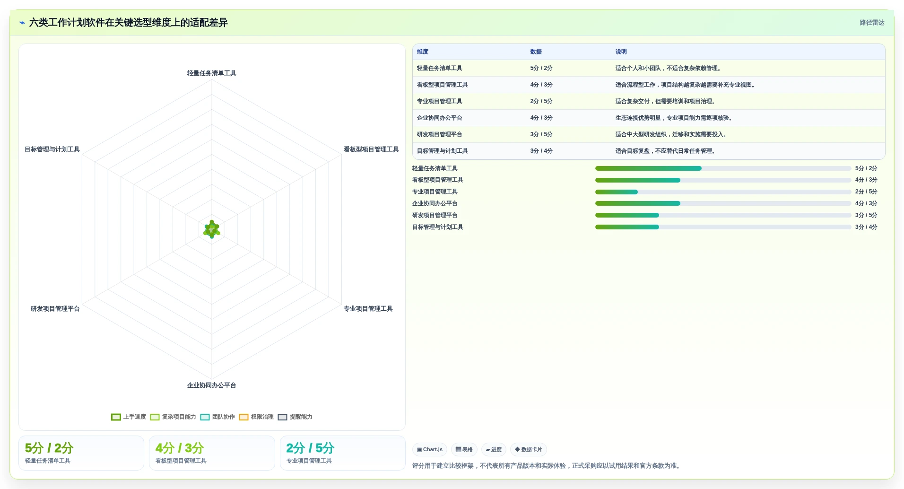The image size is (904, 489).
Task: Open the 2分 / 5分 专业项目管理工具 data card
Action: tap(343, 453)
